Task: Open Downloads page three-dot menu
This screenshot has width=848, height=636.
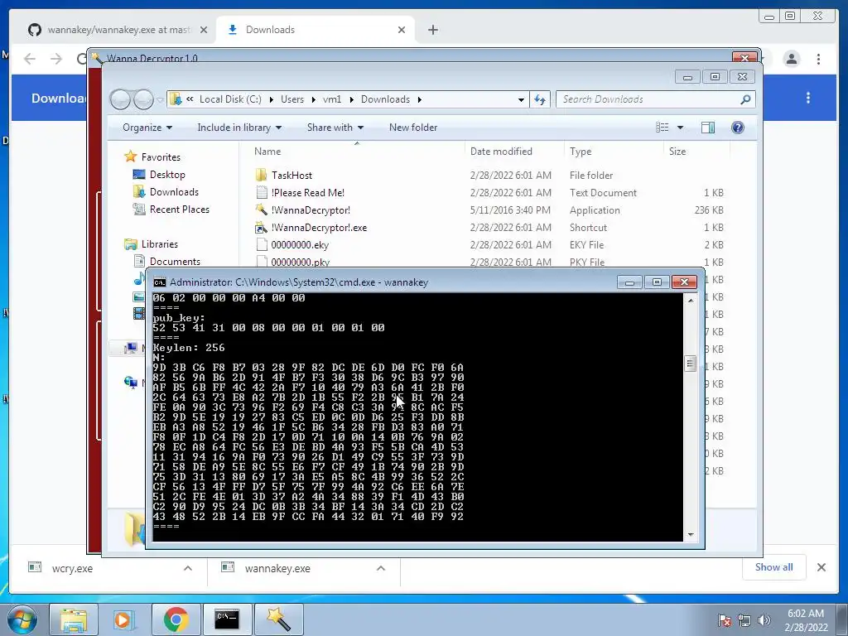Action: tap(808, 98)
